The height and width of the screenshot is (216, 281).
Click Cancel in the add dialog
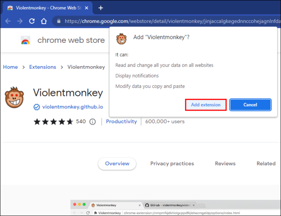click(250, 105)
